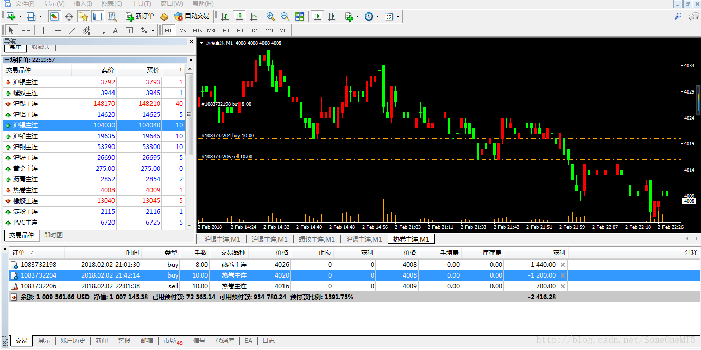This screenshot has height=350, width=701.
Task: Switch to the 螺纹主连,M1 chart tab
Action: point(317,239)
